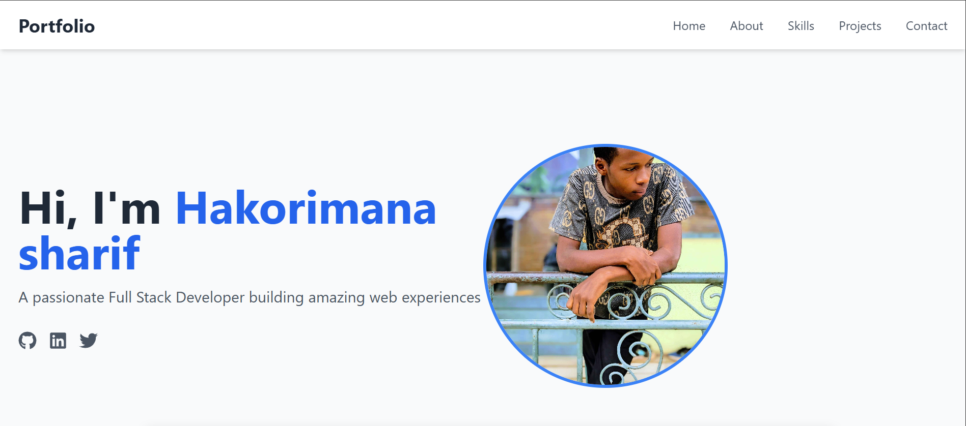Visit the Twitter bird icon link
Image resolution: width=966 pixels, height=426 pixels.
[x=89, y=340]
